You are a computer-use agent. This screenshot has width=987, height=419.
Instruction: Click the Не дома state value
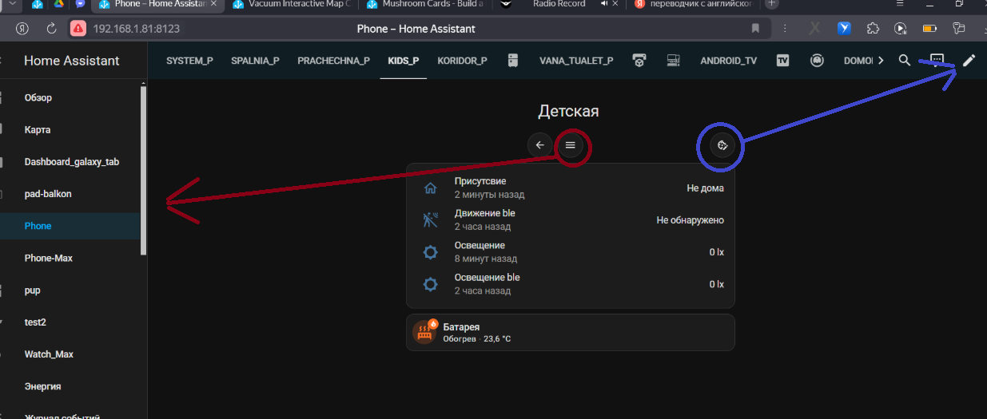point(705,188)
